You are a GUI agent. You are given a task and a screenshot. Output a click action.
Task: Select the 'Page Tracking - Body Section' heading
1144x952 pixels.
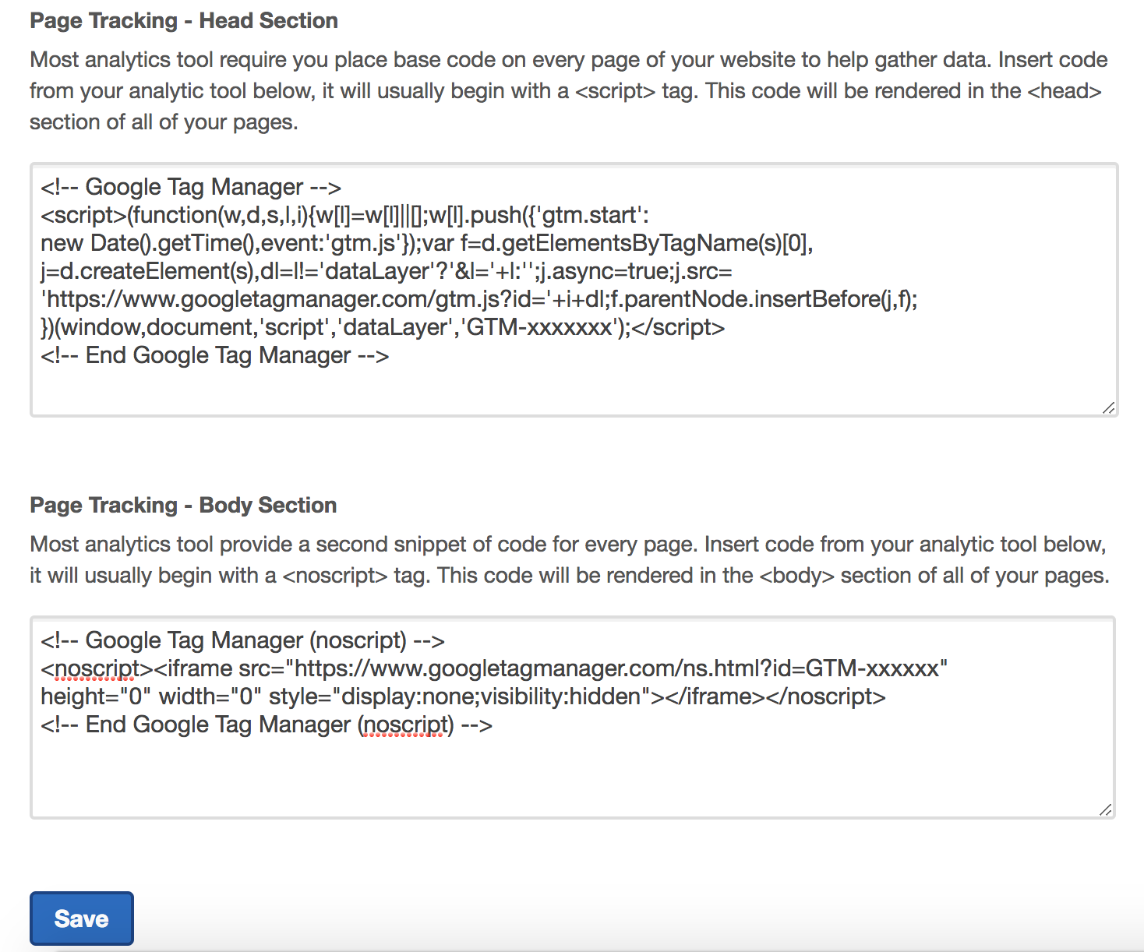coord(183,506)
